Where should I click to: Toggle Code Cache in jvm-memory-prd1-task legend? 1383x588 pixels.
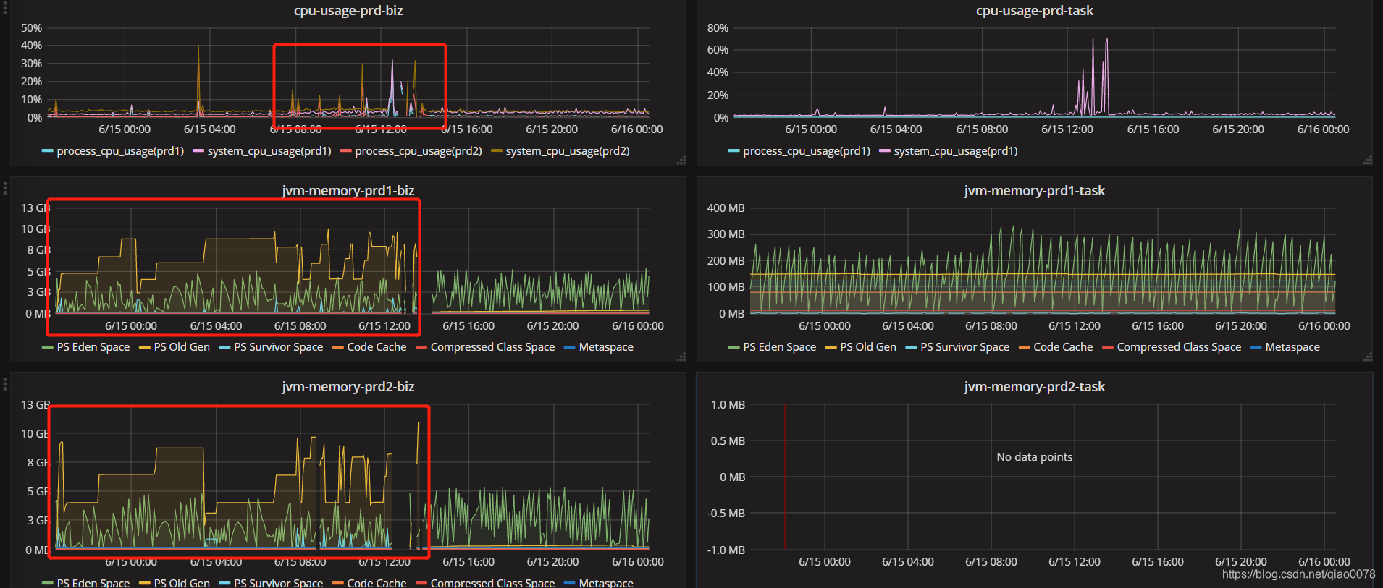pos(1063,347)
